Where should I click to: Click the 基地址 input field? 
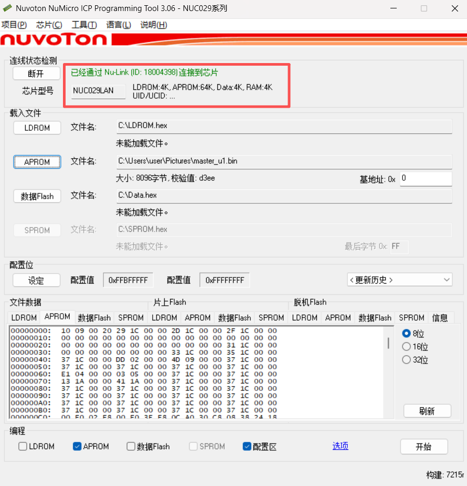click(x=426, y=179)
